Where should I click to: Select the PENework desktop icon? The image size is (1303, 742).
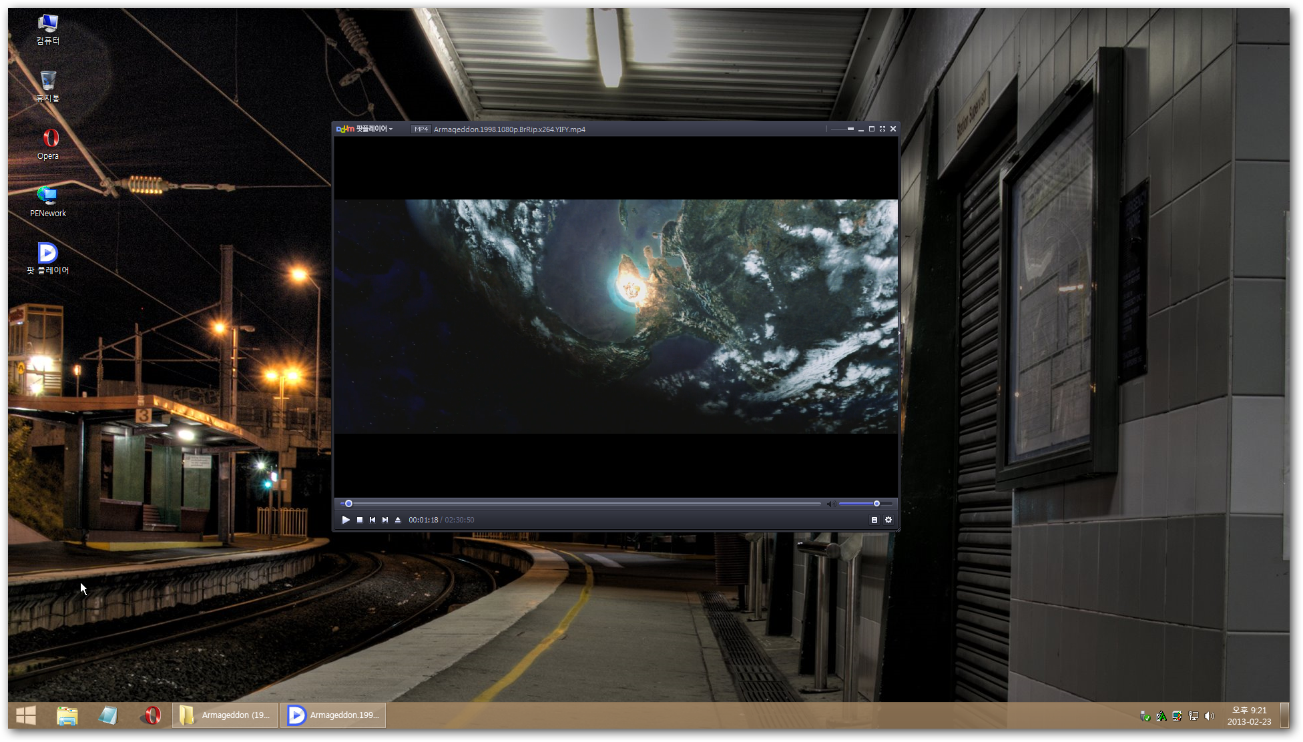coord(48,202)
